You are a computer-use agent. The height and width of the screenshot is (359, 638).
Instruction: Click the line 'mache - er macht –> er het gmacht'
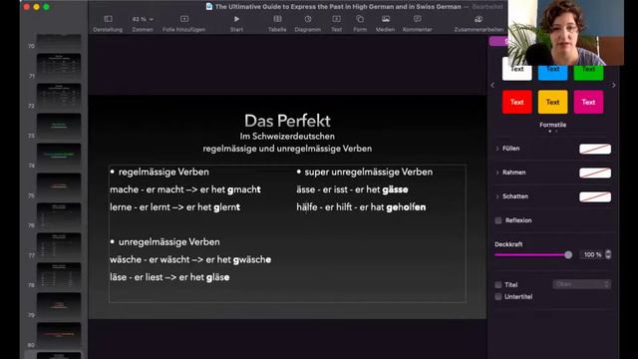point(185,189)
